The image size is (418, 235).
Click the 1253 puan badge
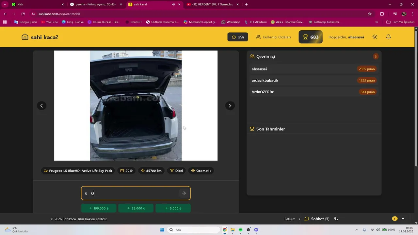367,80
